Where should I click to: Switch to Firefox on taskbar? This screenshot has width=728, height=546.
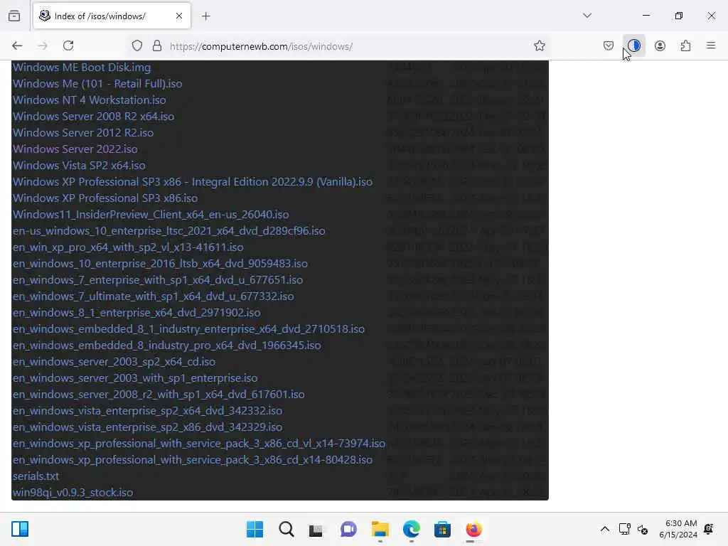click(x=473, y=529)
